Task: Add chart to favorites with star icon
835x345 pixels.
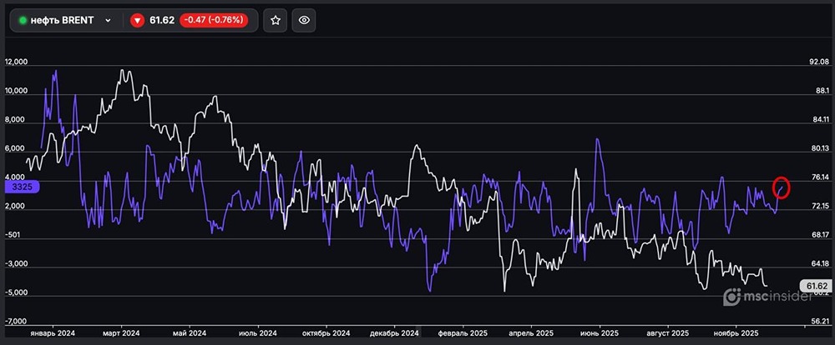Action: pyautogui.click(x=276, y=20)
